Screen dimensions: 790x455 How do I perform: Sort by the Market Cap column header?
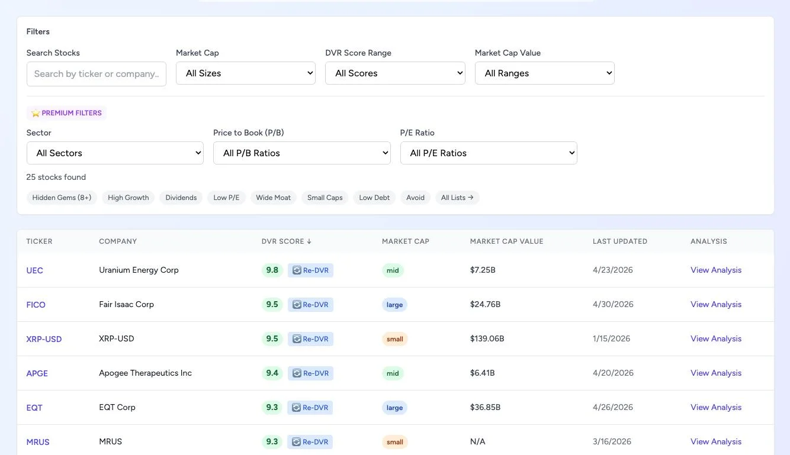click(406, 241)
